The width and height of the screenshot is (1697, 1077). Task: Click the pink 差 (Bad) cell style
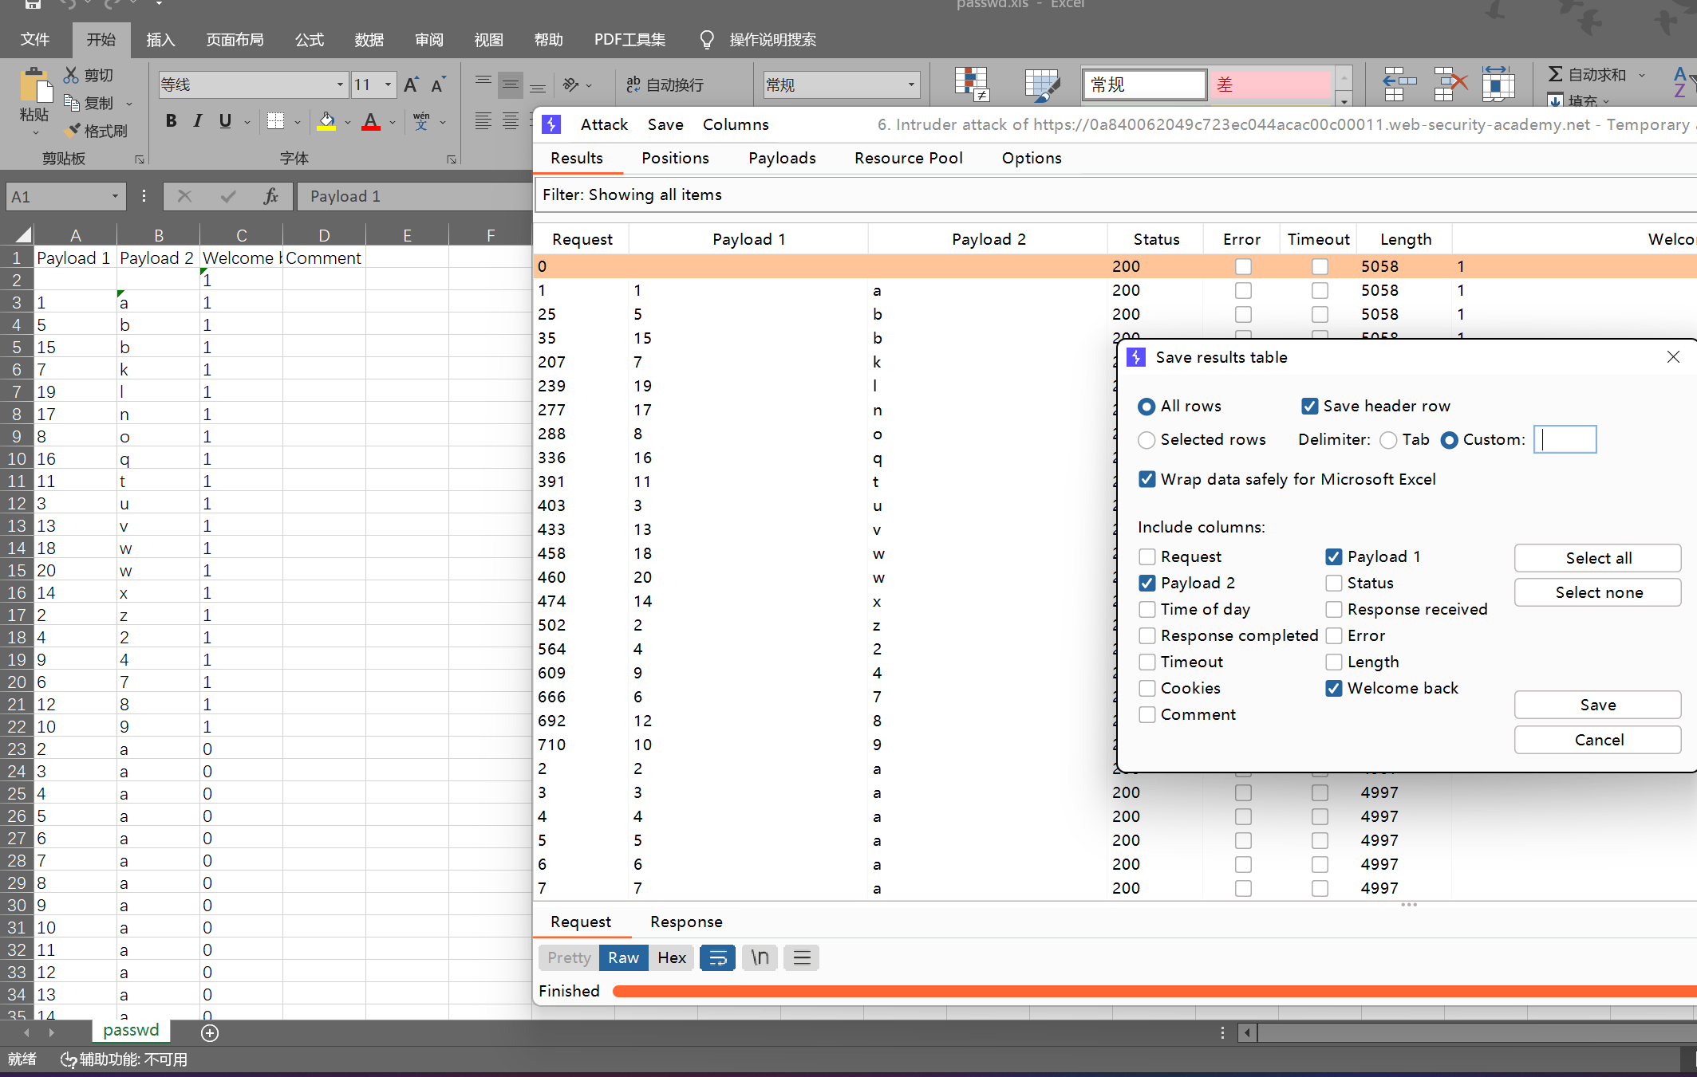1271,85
